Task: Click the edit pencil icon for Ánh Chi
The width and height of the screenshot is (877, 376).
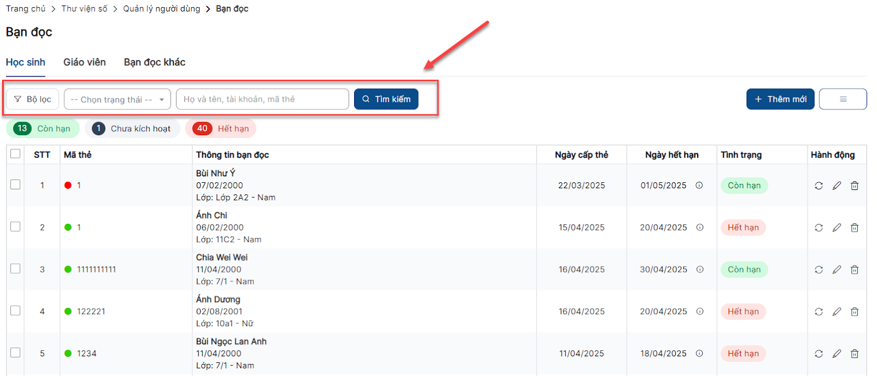Action: (836, 228)
